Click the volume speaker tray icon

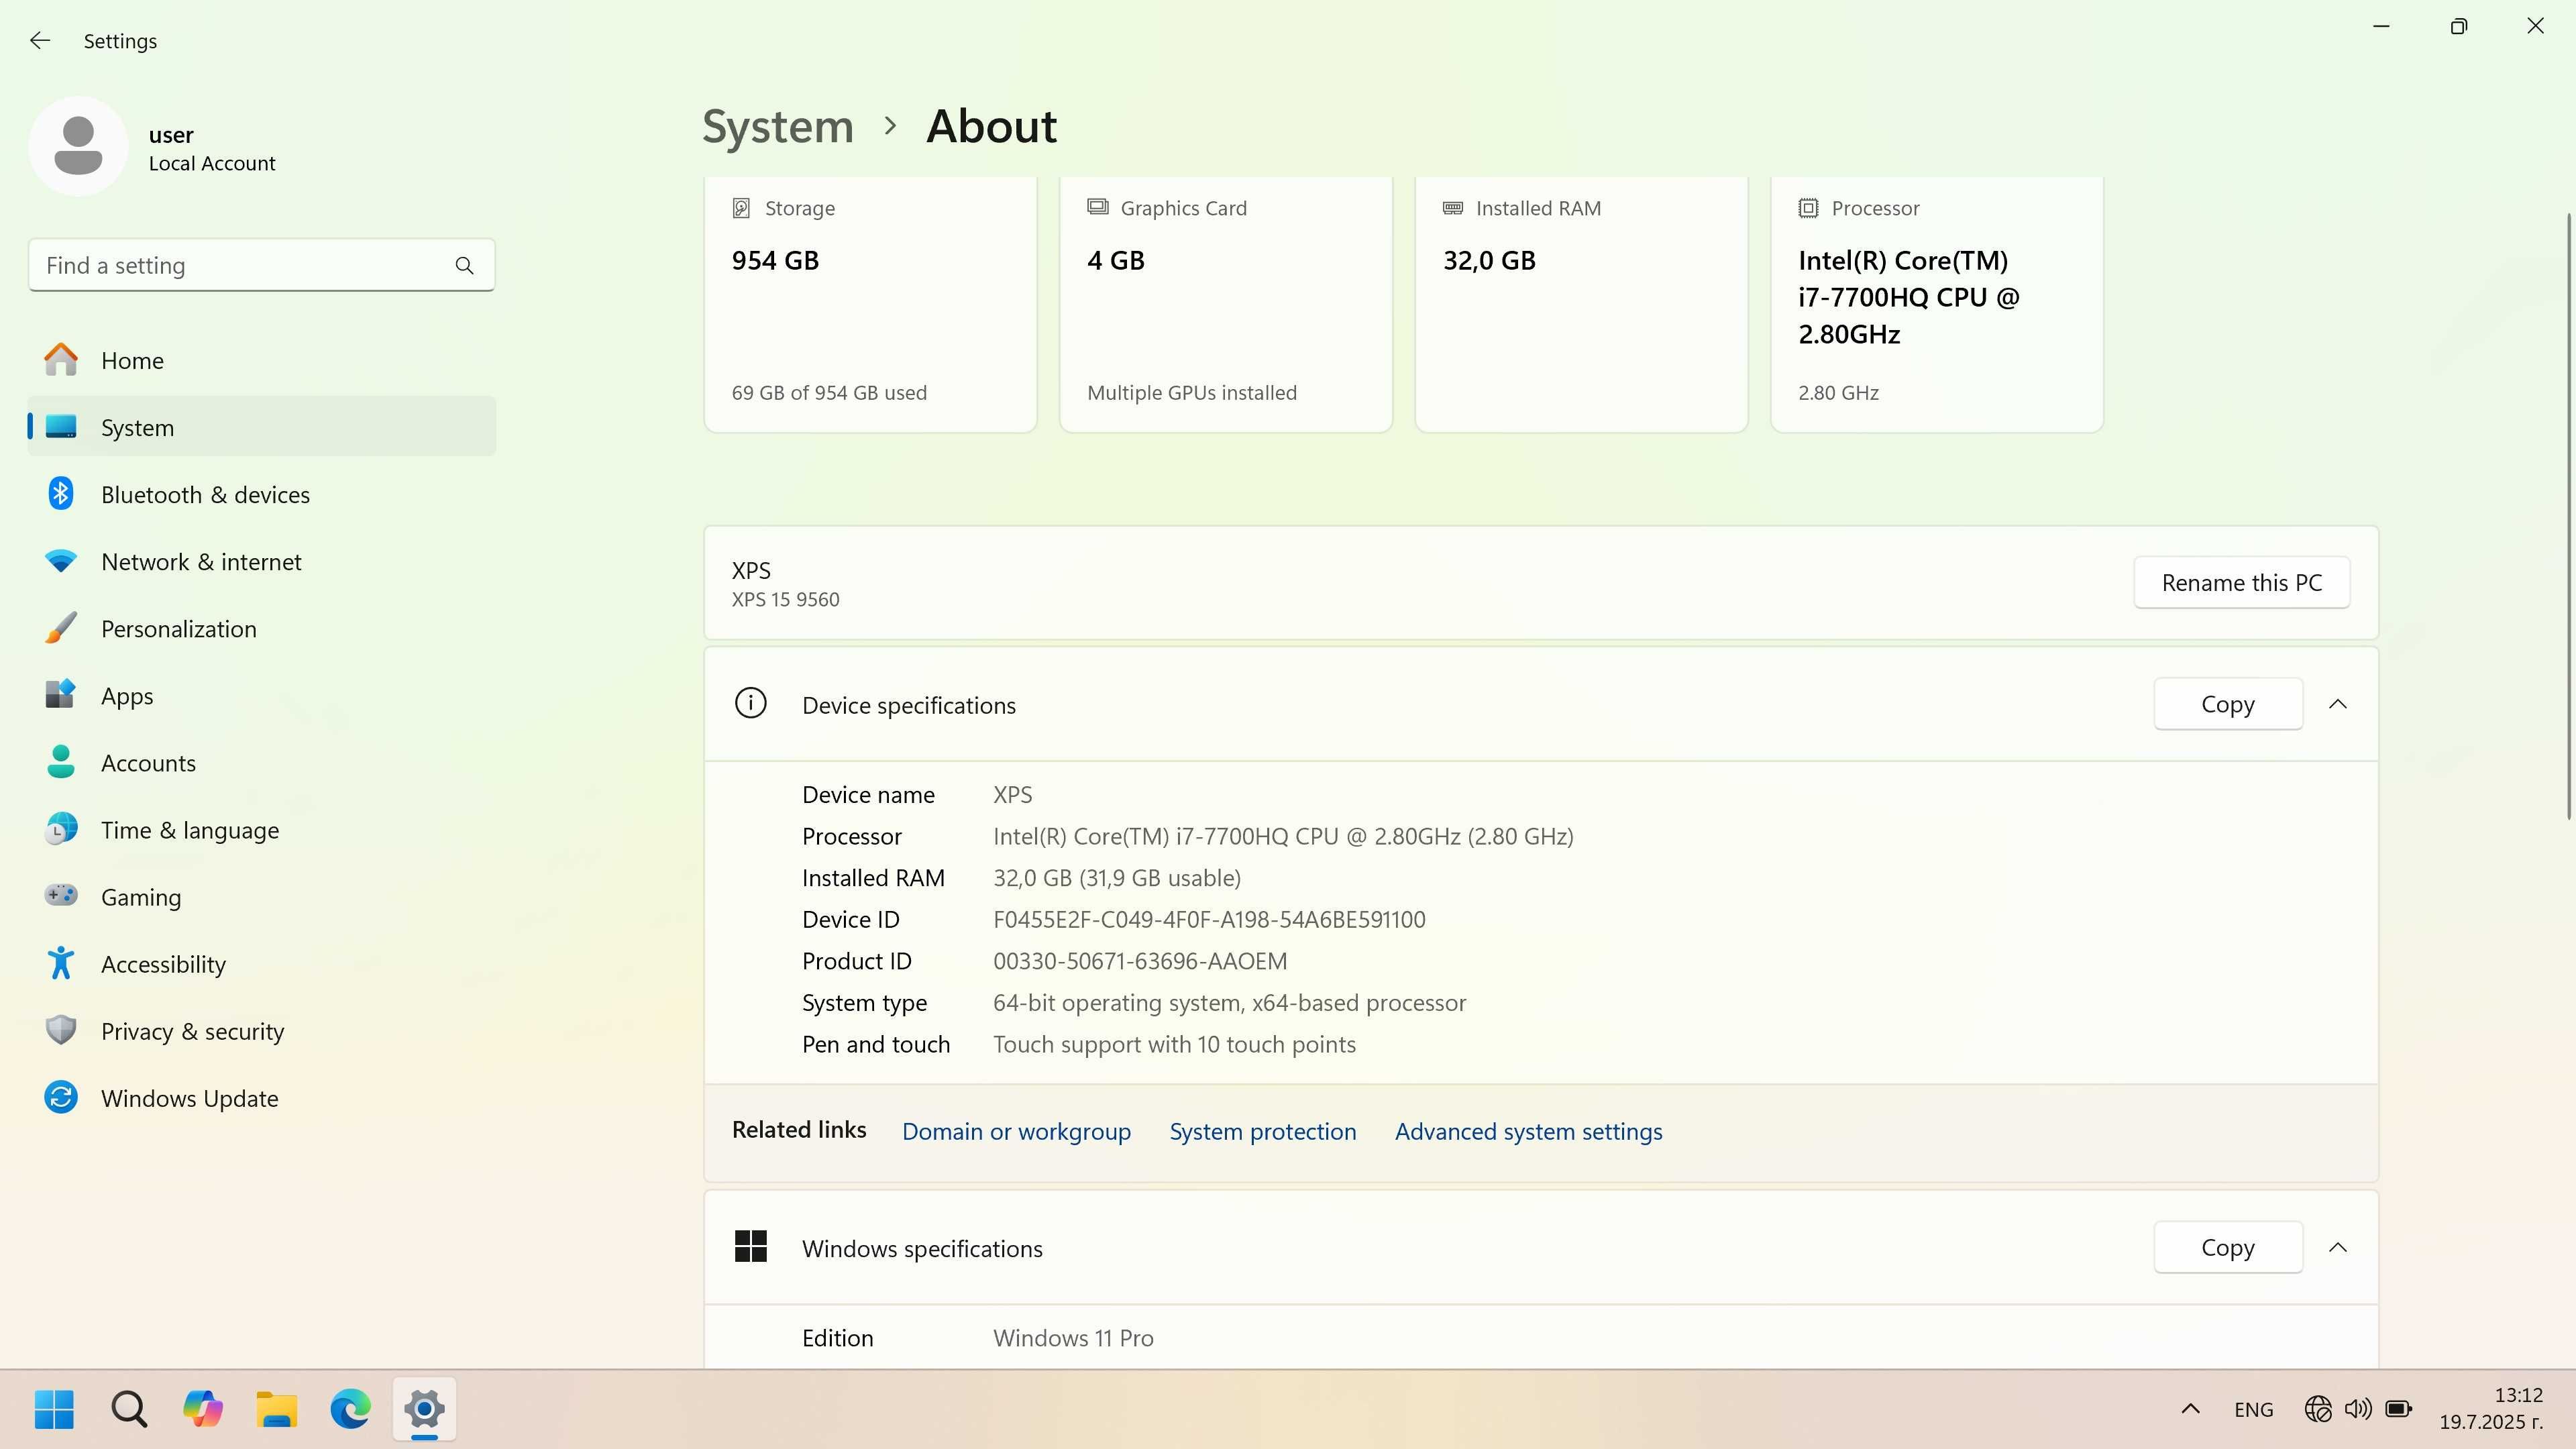2357,1409
